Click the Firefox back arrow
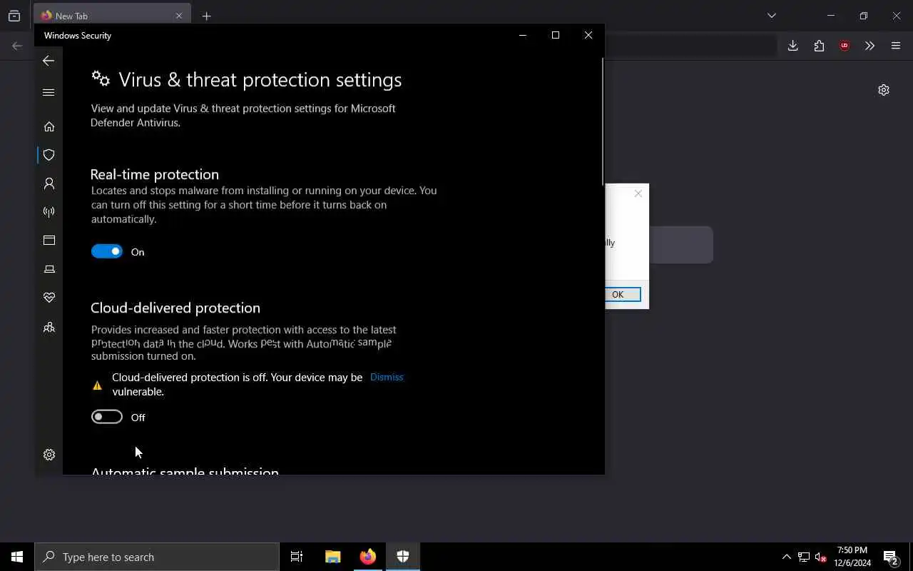 click(17, 46)
